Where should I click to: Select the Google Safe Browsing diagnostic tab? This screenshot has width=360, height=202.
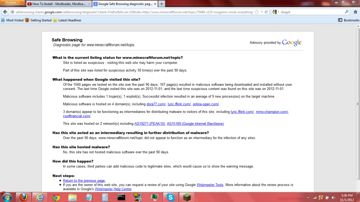click(x=125, y=4)
